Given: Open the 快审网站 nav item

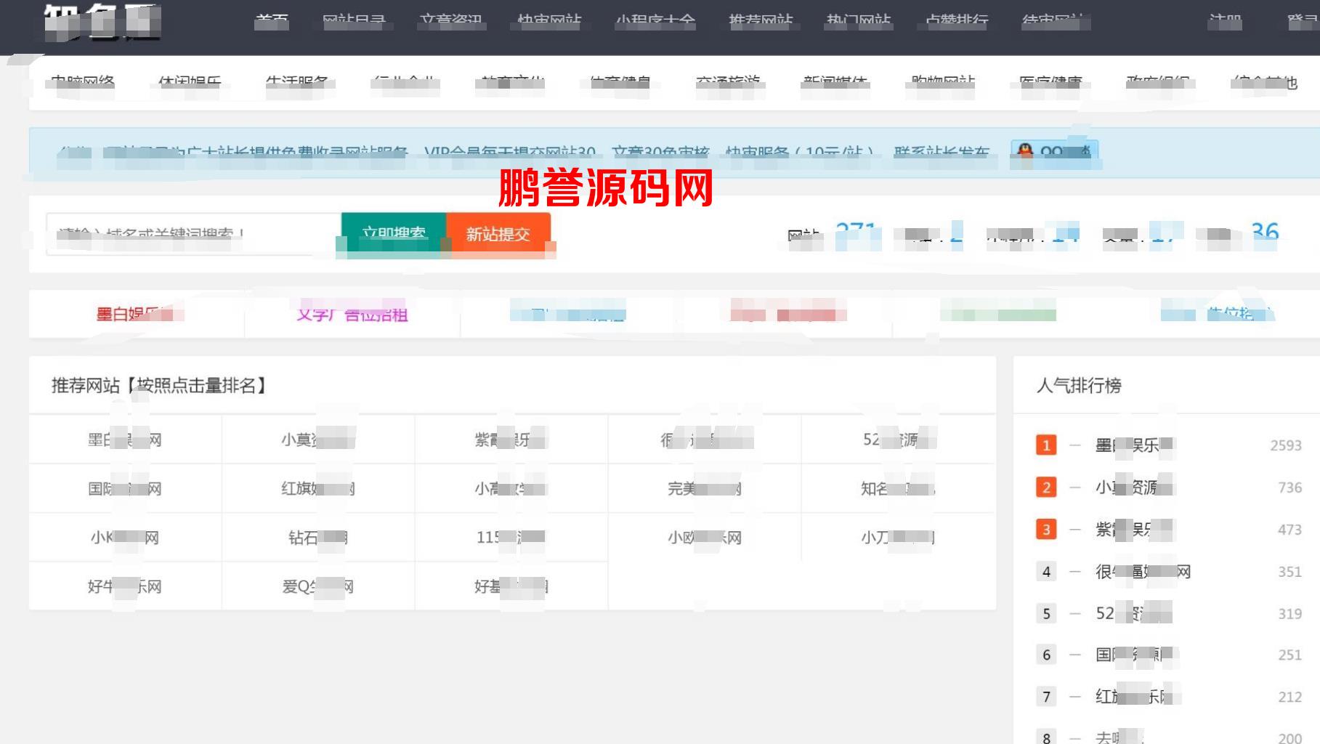Looking at the screenshot, I should (549, 21).
